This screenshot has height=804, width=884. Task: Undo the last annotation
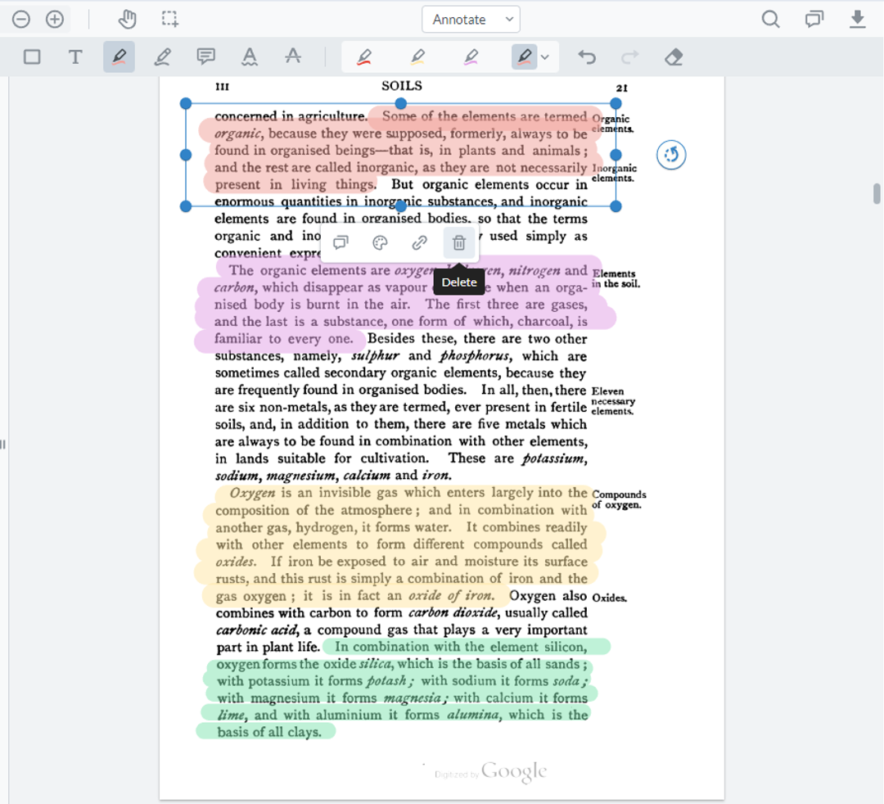[x=588, y=56]
